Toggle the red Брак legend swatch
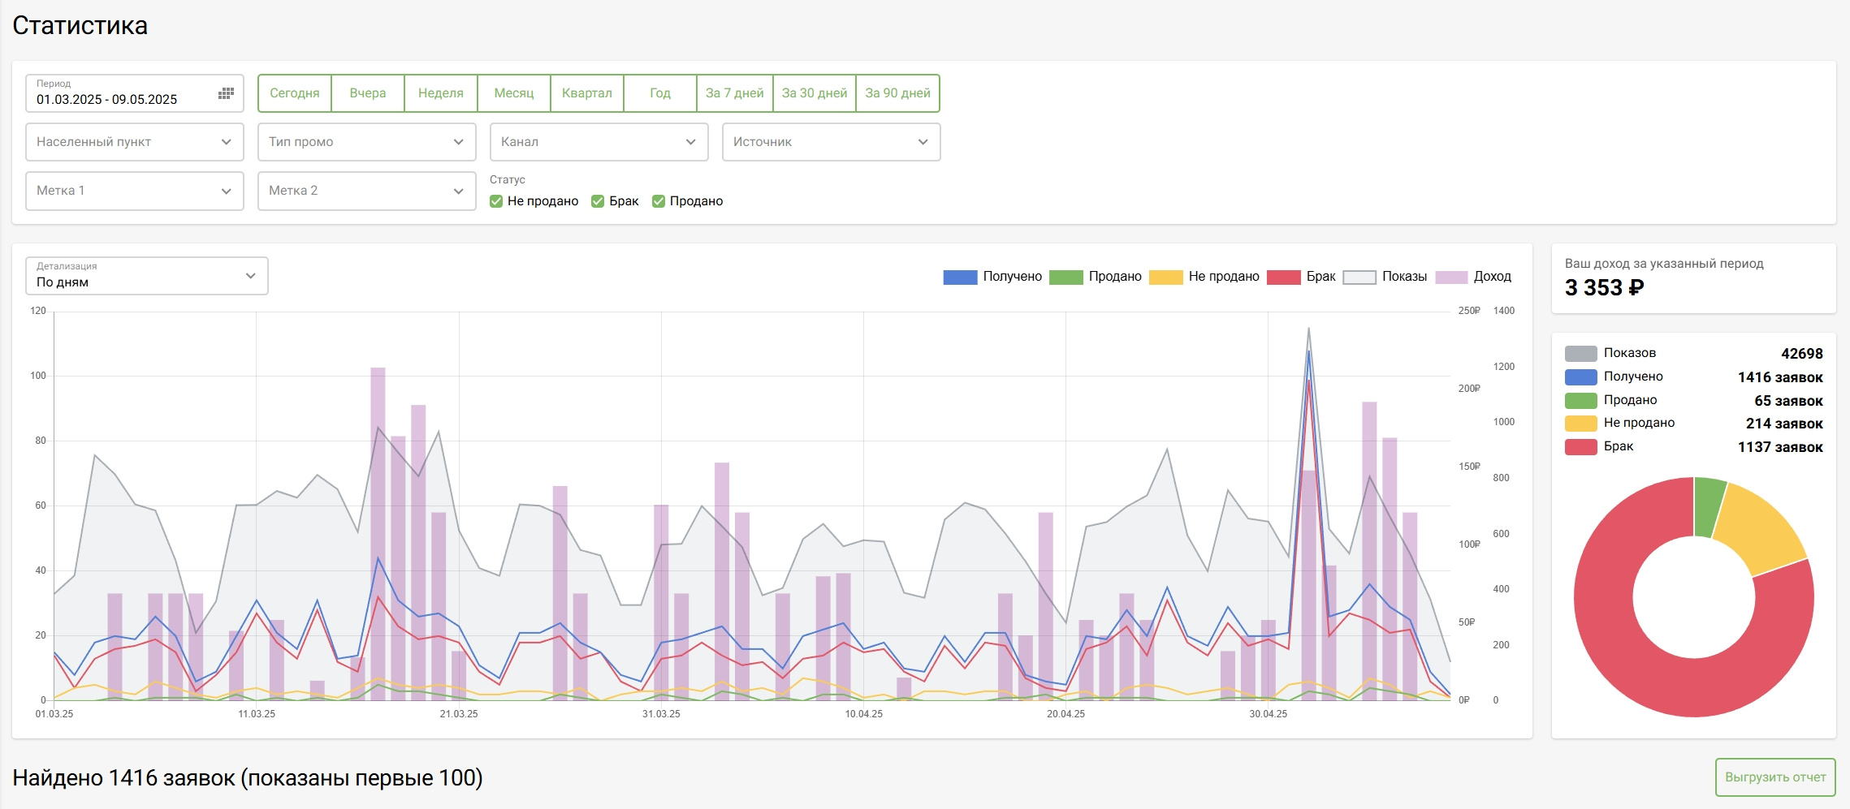Viewport: 1850px width, 809px height. point(1283,278)
